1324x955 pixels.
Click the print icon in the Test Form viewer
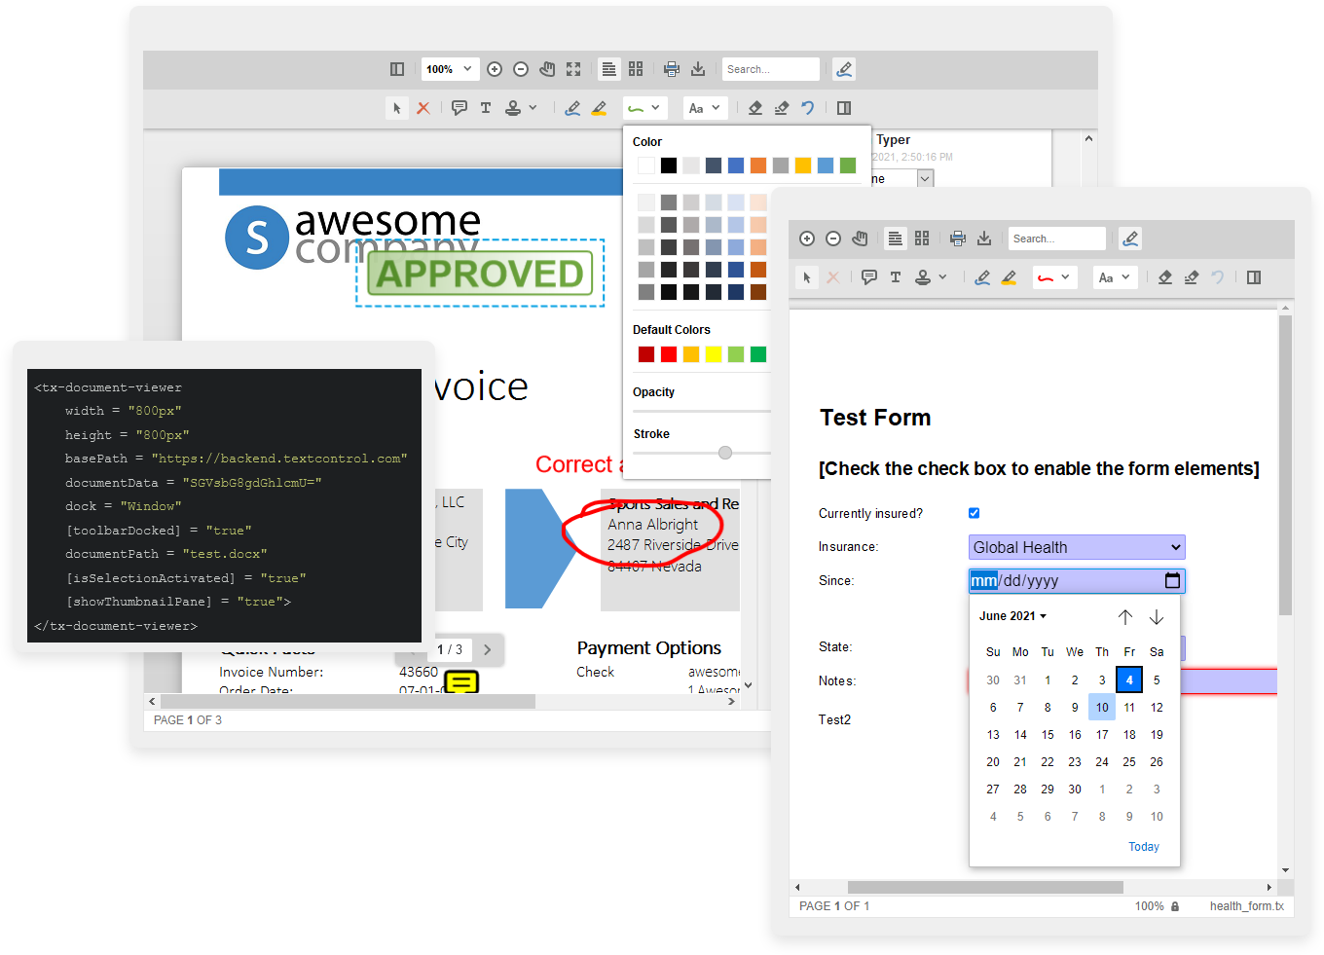(x=958, y=239)
